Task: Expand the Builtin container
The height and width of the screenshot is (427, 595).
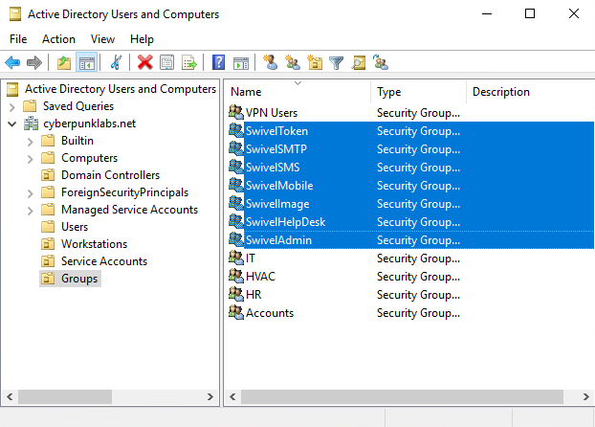Action: tap(31, 141)
